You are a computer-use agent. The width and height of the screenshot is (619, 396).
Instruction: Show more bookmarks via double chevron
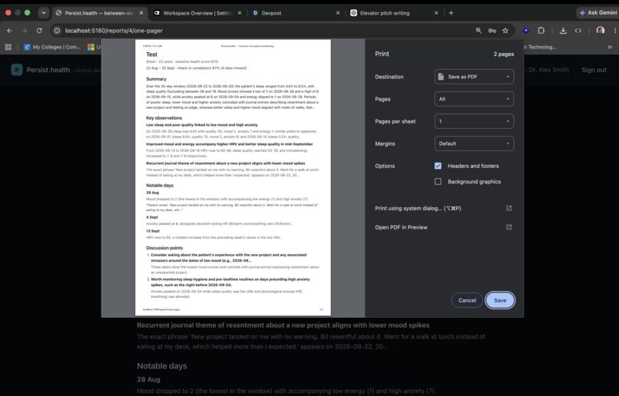[610, 47]
